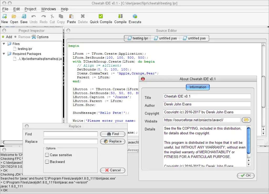This screenshot has width=269, height=194.
Task: Click the Website URL field
Action: point(202,120)
